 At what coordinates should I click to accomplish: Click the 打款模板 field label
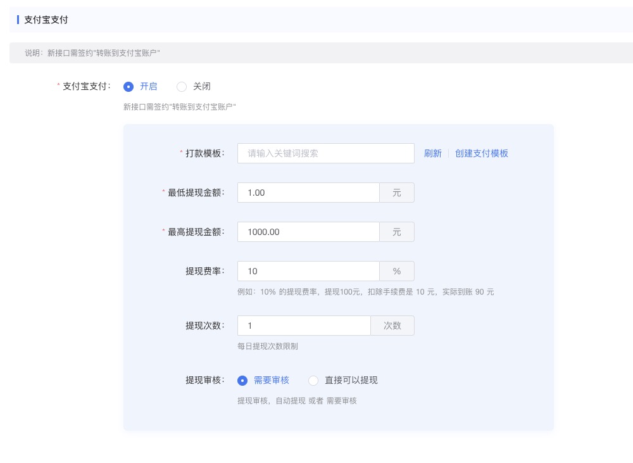(204, 153)
